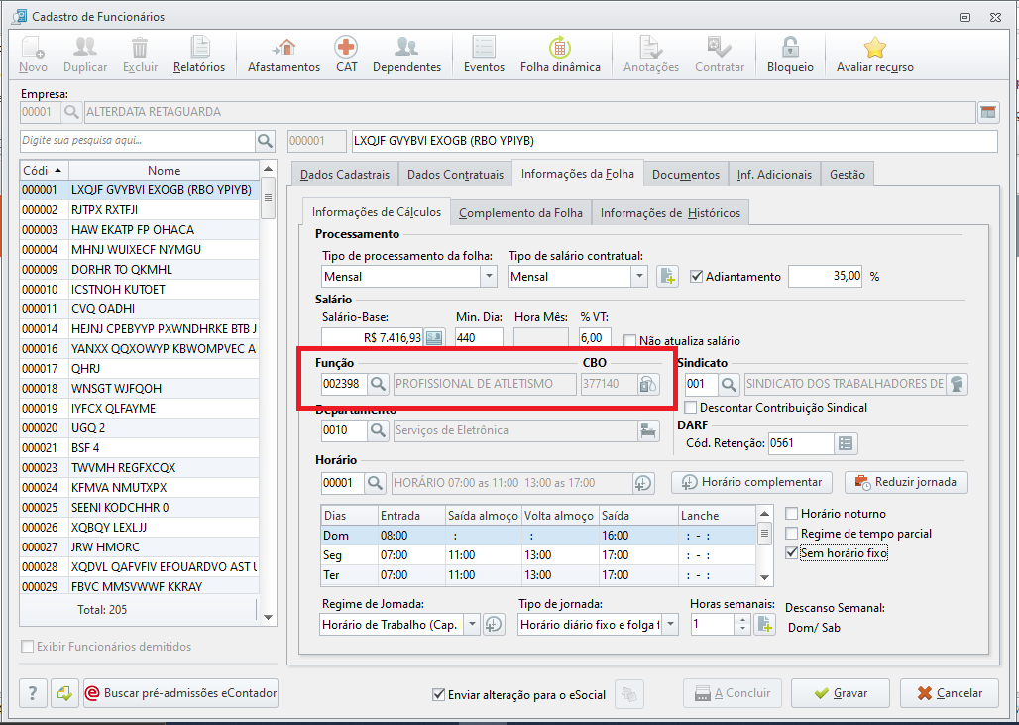Increase the Horas semanais stepper
Image resolution: width=1019 pixels, height=725 pixels.
pos(743,620)
